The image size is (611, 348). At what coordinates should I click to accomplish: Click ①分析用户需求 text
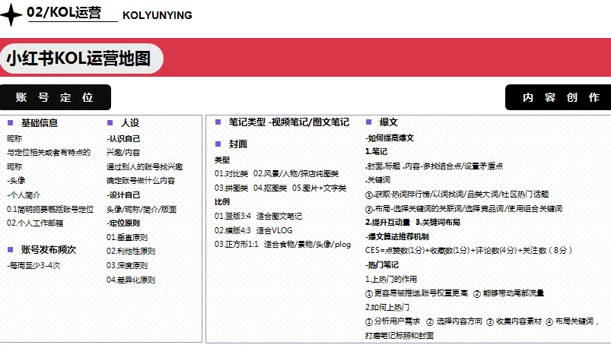click(x=393, y=321)
